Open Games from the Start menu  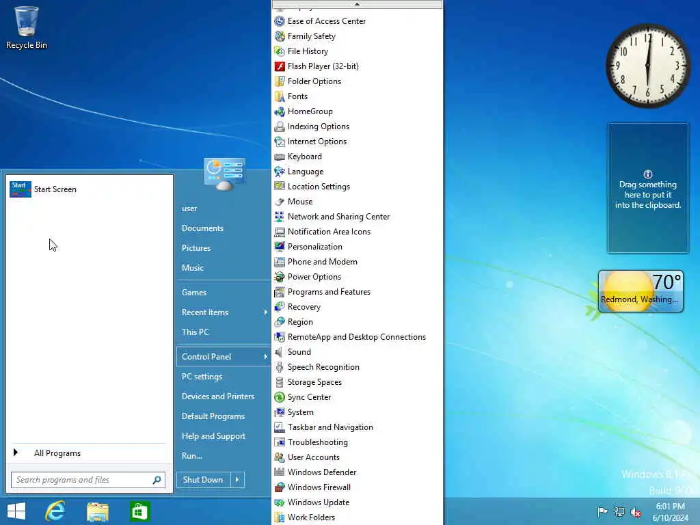point(193,293)
